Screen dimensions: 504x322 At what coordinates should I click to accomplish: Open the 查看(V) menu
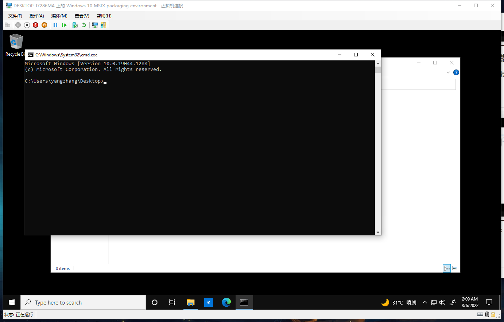click(82, 16)
